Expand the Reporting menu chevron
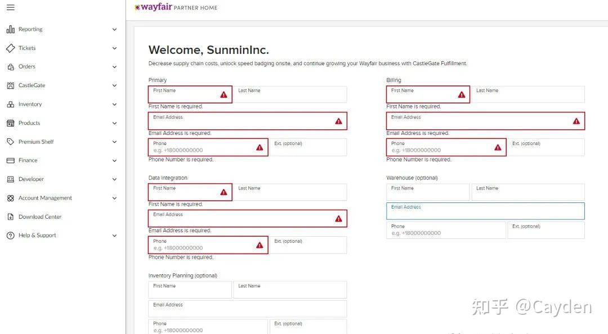 click(114, 29)
